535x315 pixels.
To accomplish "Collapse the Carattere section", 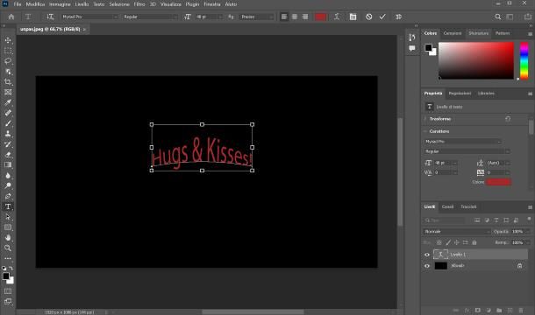I will pos(425,131).
